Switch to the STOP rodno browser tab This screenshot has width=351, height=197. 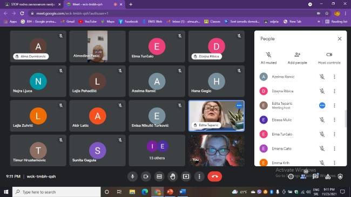[33, 4]
